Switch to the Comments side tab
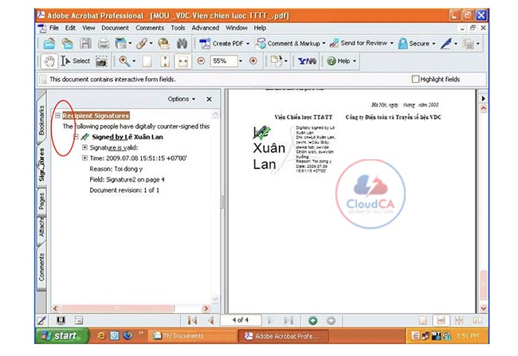The image size is (518, 356). [x=41, y=267]
